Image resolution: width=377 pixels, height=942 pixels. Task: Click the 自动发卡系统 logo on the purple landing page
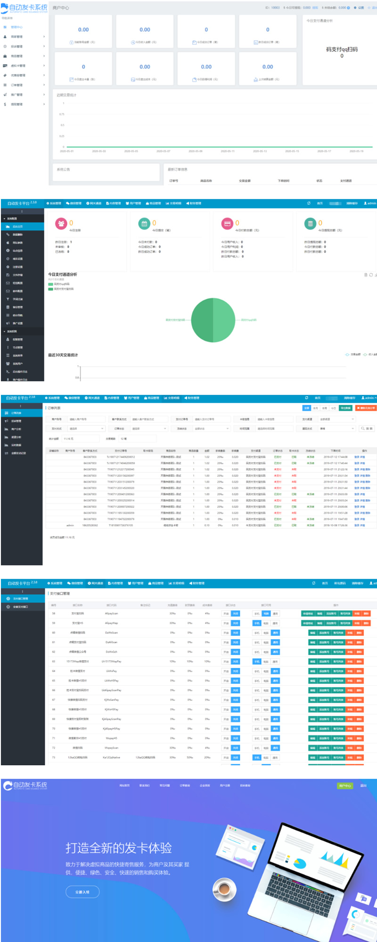tap(25, 785)
